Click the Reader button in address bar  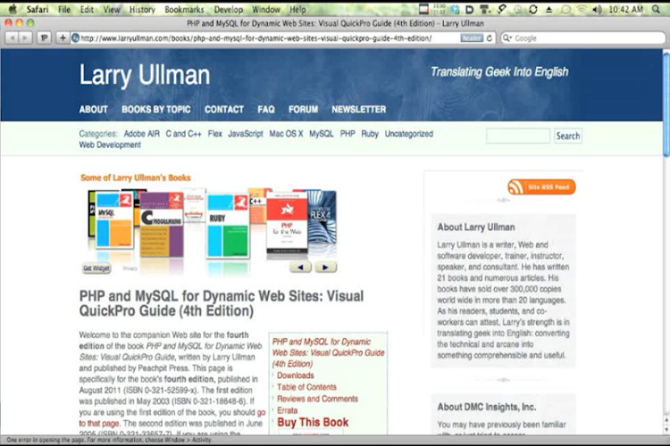[x=472, y=38]
